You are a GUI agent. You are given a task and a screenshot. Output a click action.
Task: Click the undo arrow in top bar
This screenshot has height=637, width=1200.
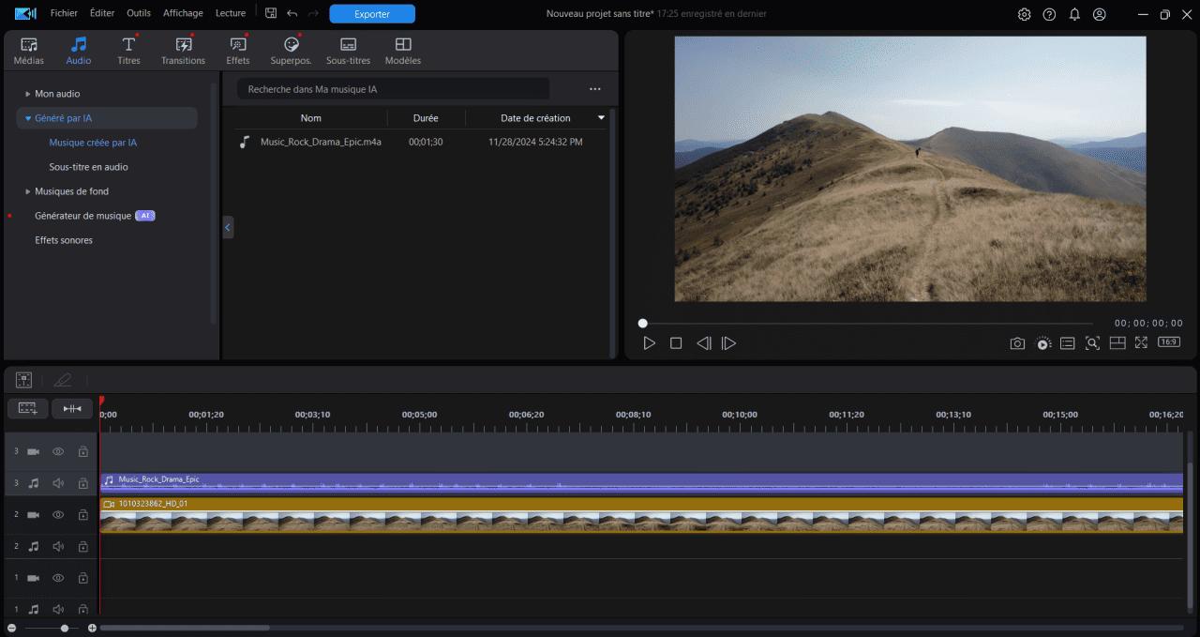292,13
